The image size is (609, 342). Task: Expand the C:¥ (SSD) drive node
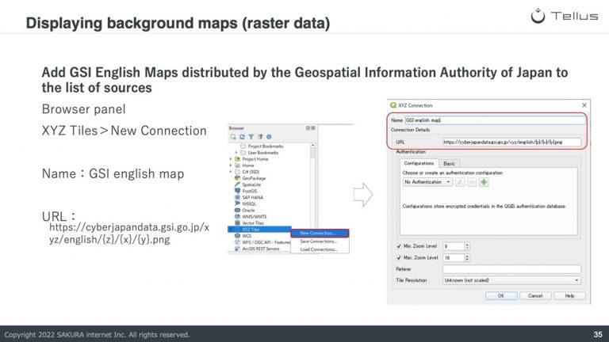pyautogui.click(x=231, y=172)
